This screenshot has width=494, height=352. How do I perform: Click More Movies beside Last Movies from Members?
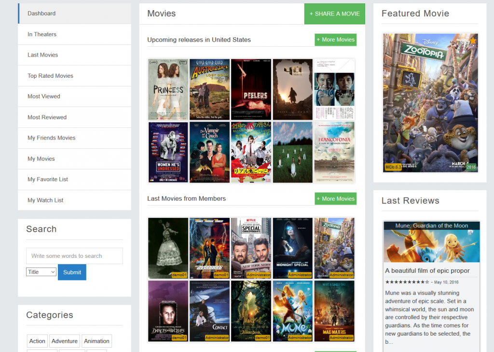pyautogui.click(x=336, y=199)
